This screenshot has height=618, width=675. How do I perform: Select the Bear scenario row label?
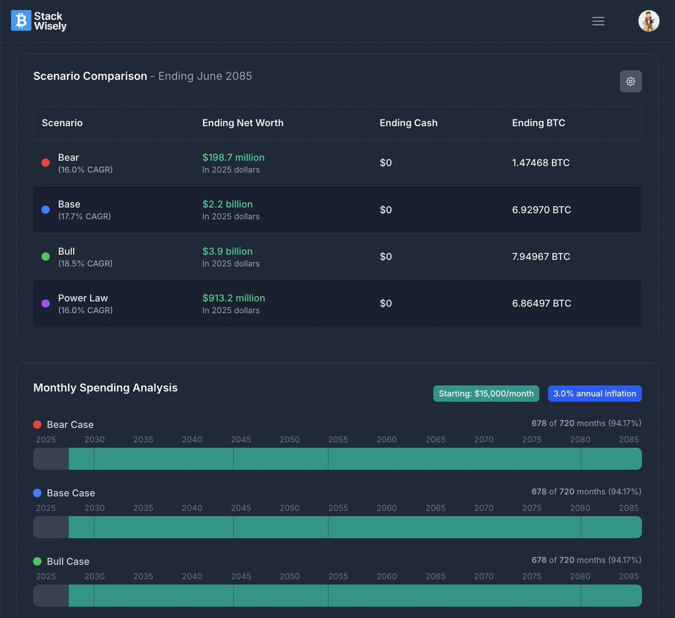point(69,157)
